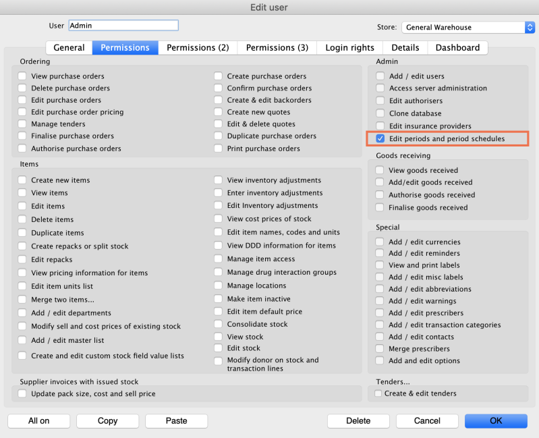Check Manage drug interaction groups
539x438 pixels.
pos(218,273)
